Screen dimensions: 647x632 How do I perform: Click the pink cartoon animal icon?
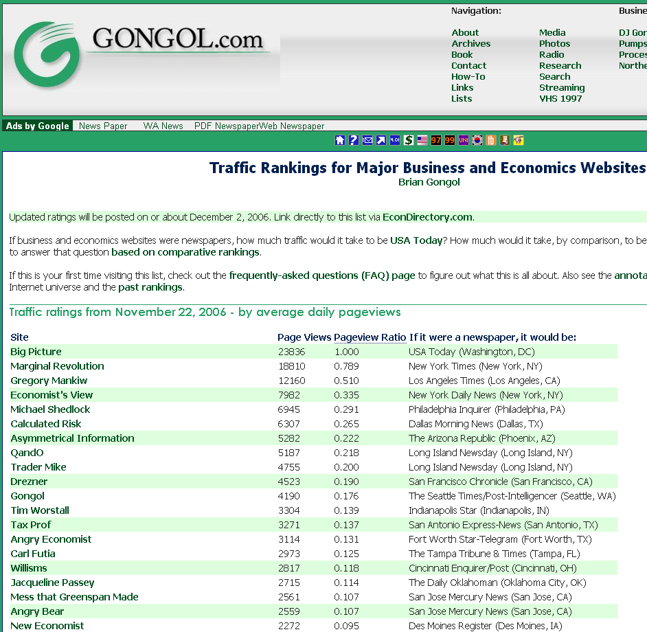[x=519, y=140]
